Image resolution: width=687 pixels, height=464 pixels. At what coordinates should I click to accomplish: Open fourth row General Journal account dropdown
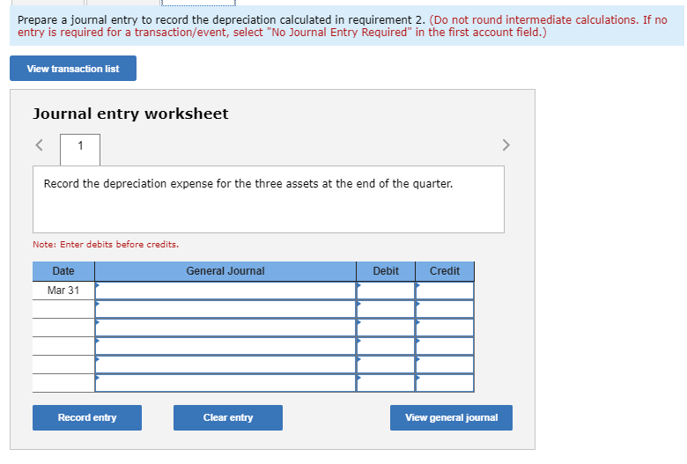click(225, 346)
